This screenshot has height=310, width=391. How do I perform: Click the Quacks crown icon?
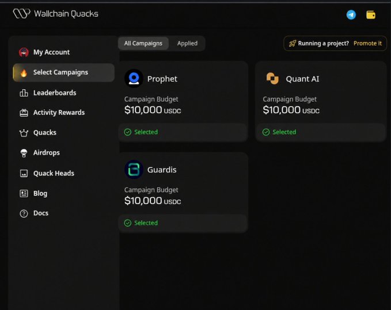tap(24, 133)
